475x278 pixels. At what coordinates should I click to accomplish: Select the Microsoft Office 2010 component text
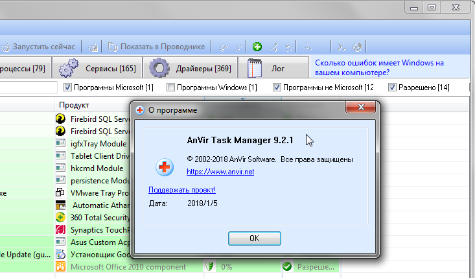(128, 267)
